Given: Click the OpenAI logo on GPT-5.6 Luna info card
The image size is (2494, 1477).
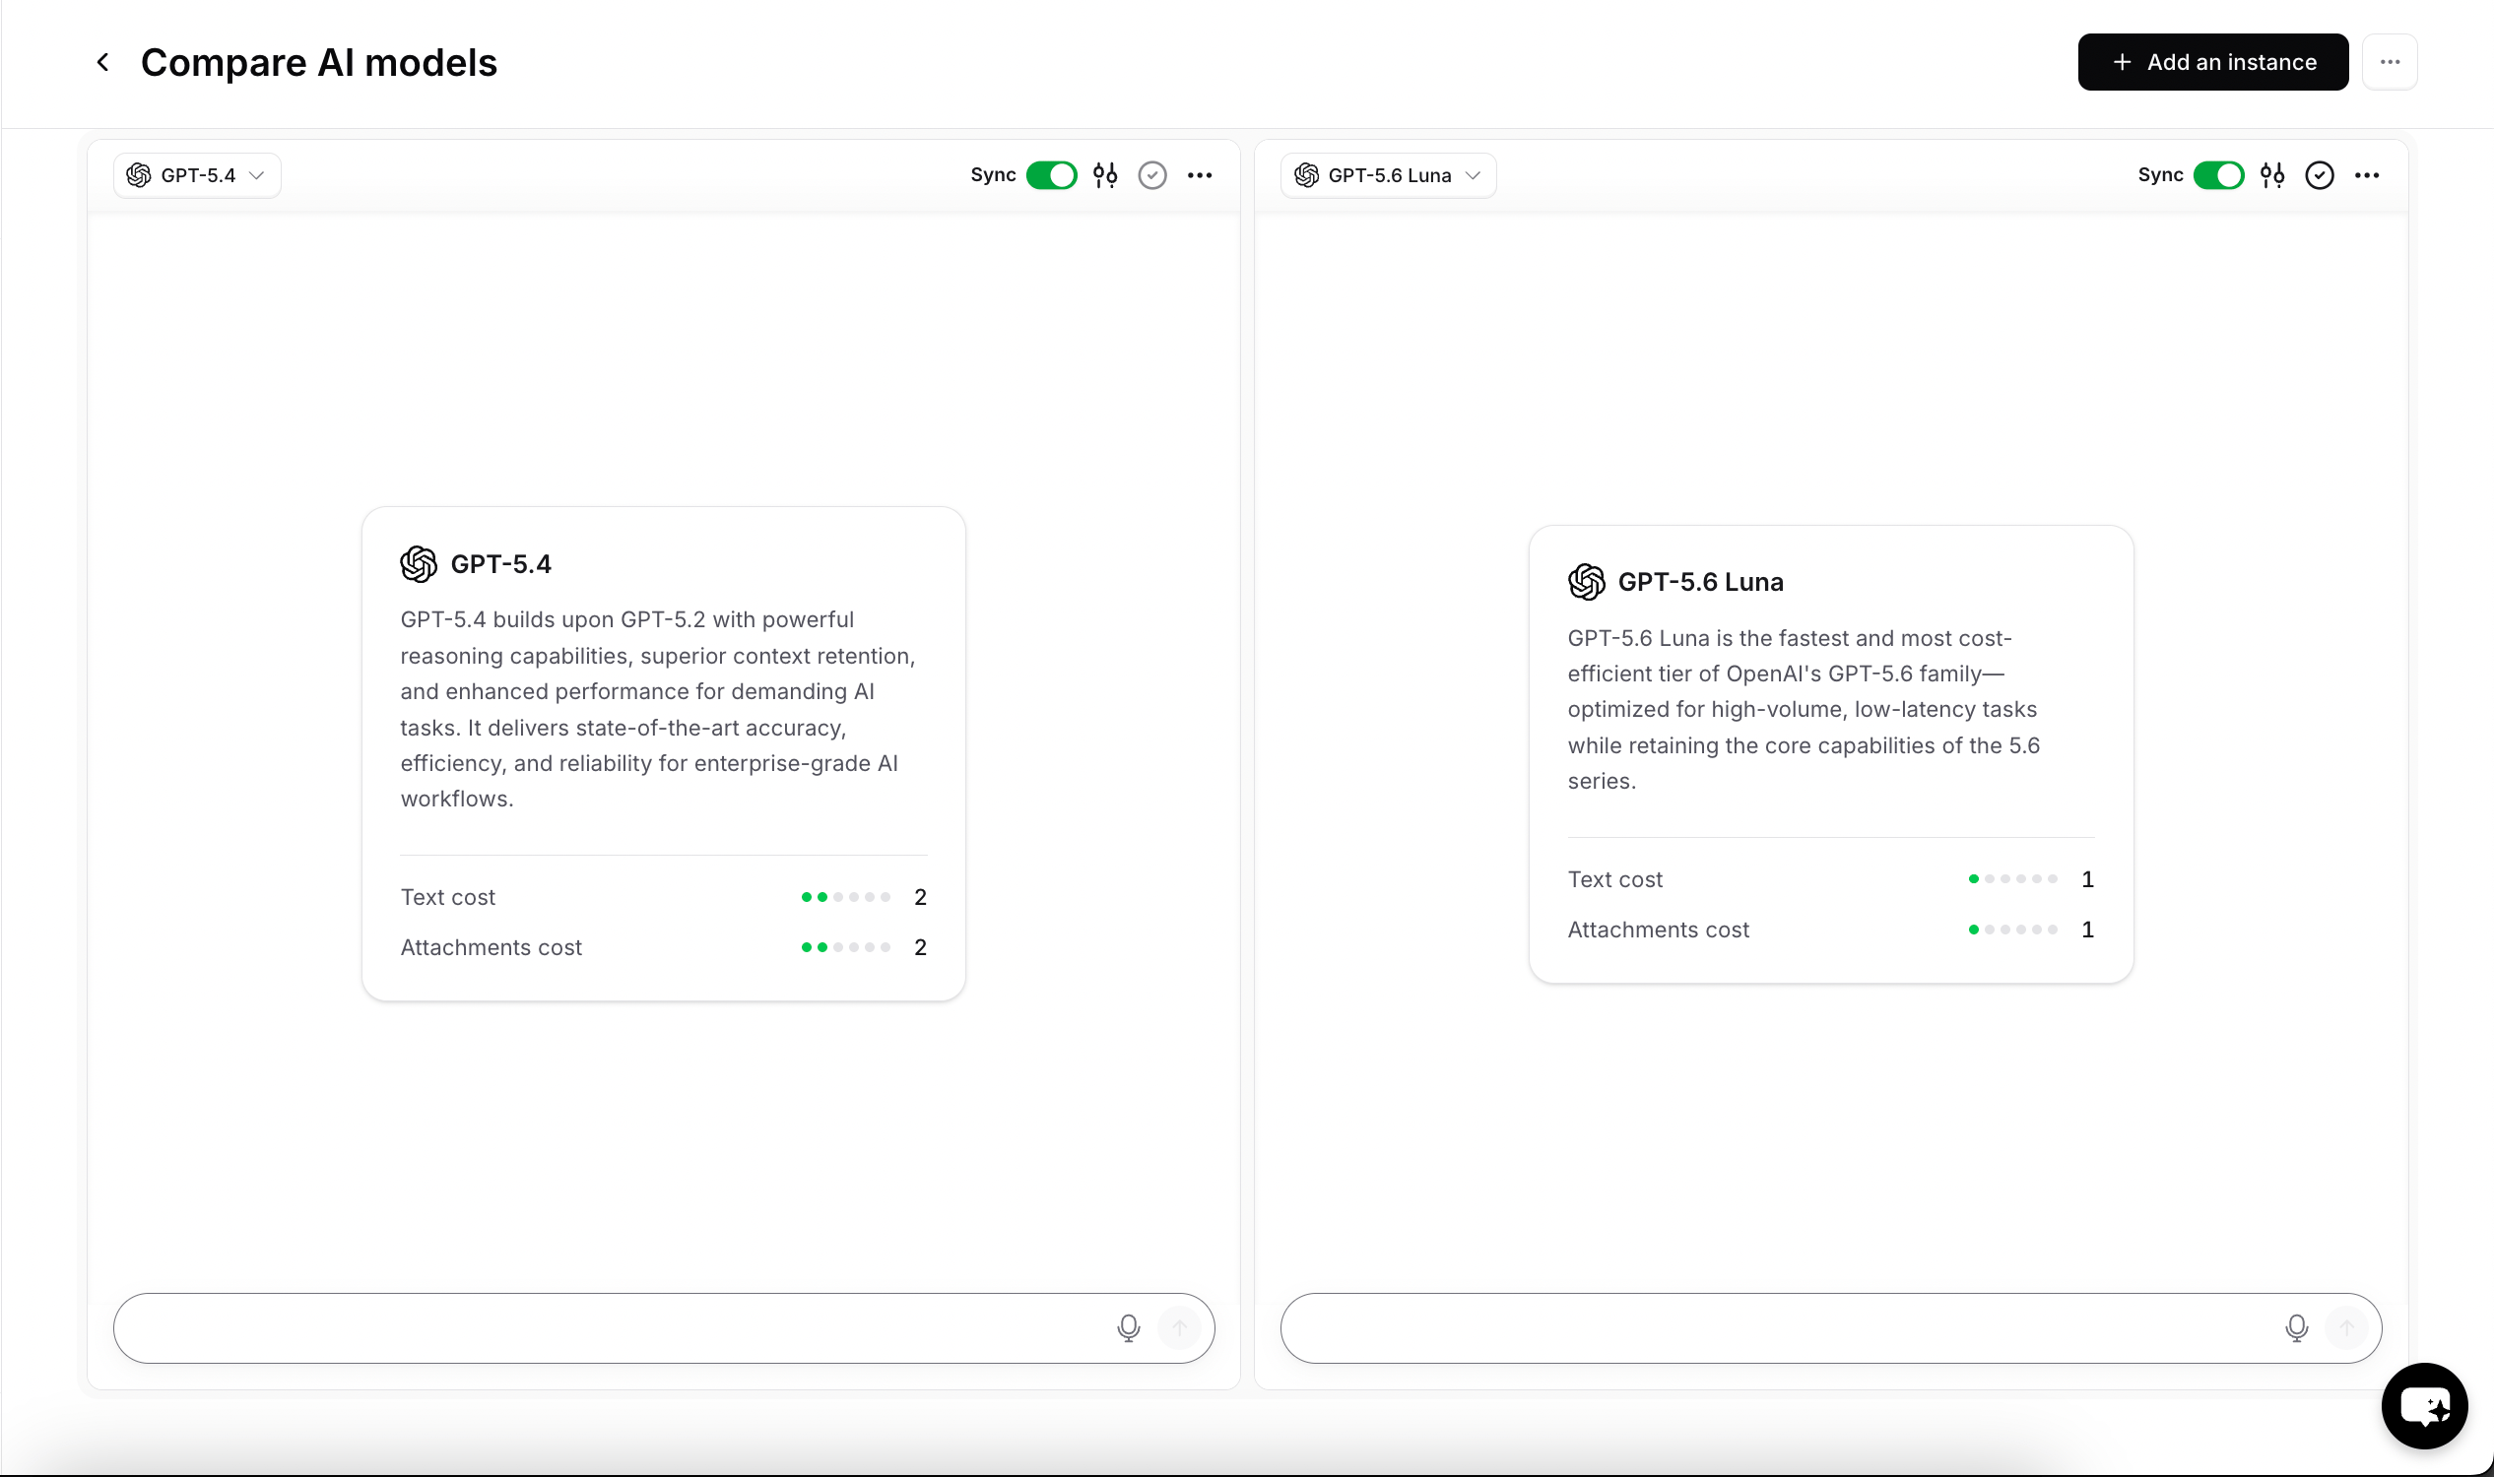Looking at the screenshot, I should tap(1586, 582).
